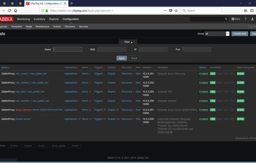Reset the host filter
Viewport: 256px width, 163px height.
coord(134,58)
